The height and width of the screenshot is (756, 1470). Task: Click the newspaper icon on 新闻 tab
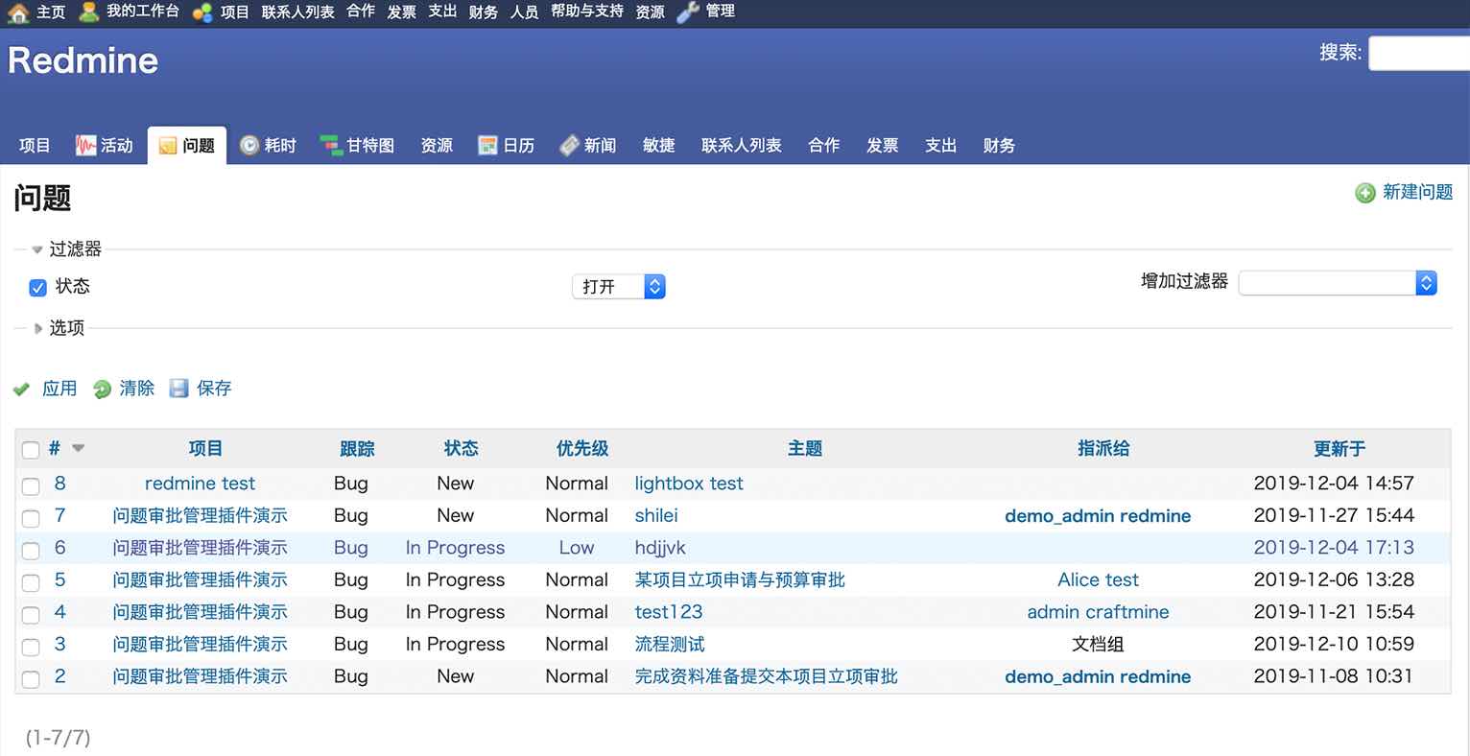coord(570,146)
